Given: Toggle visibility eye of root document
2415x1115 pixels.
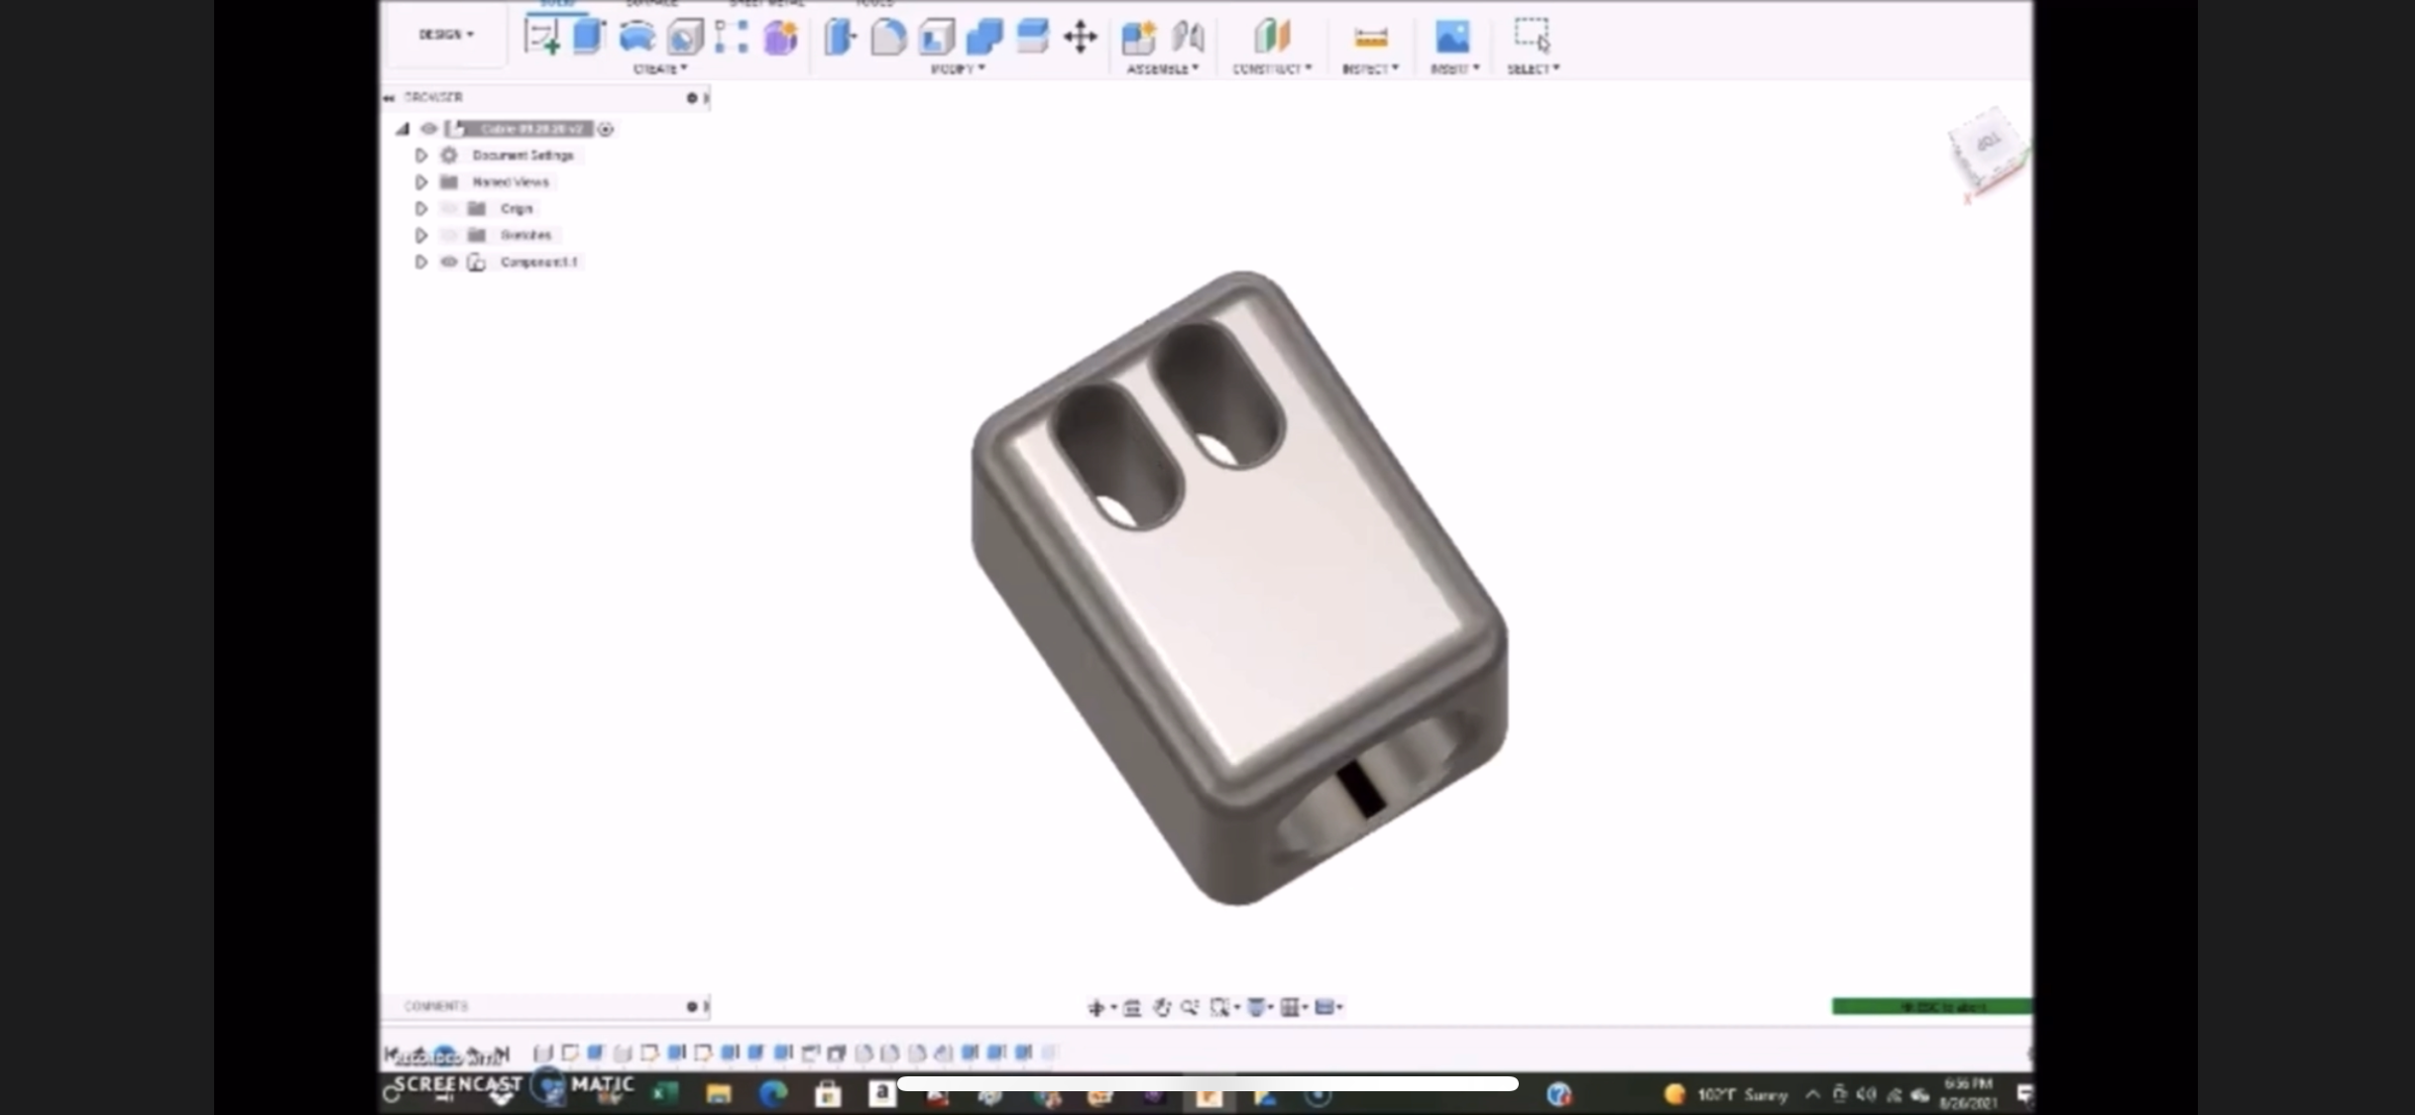Looking at the screenshot, I should point(428,129).
